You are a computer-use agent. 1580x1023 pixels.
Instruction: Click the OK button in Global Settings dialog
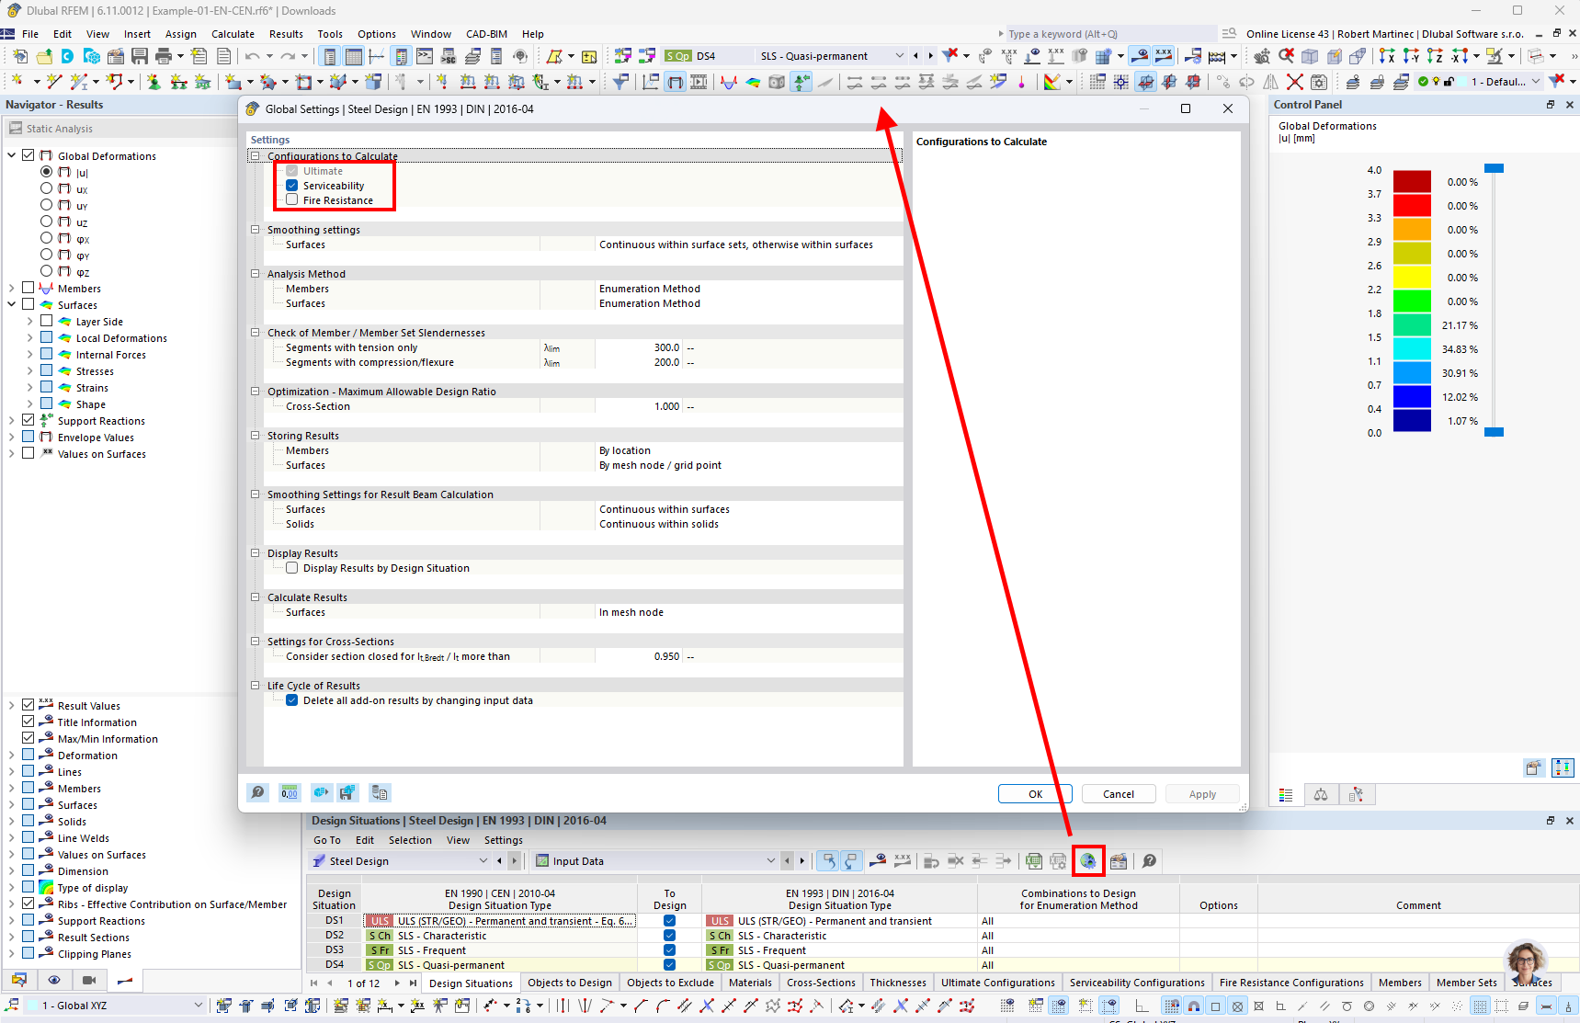coord(1035,794)
